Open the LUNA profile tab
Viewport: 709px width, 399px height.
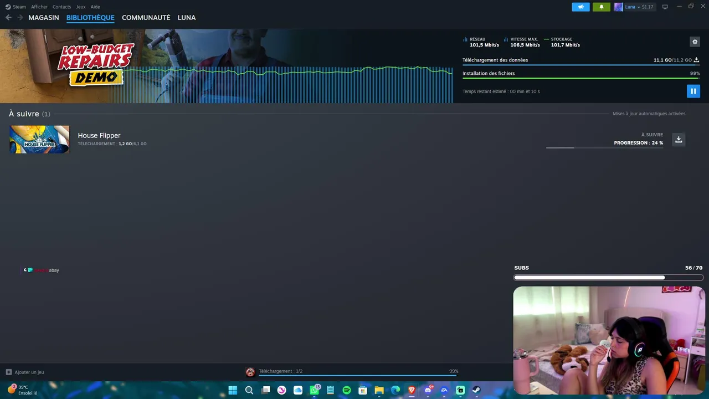coord(187,18)
